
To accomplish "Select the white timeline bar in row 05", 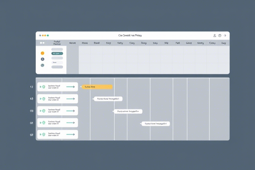I will pos(128,112).
